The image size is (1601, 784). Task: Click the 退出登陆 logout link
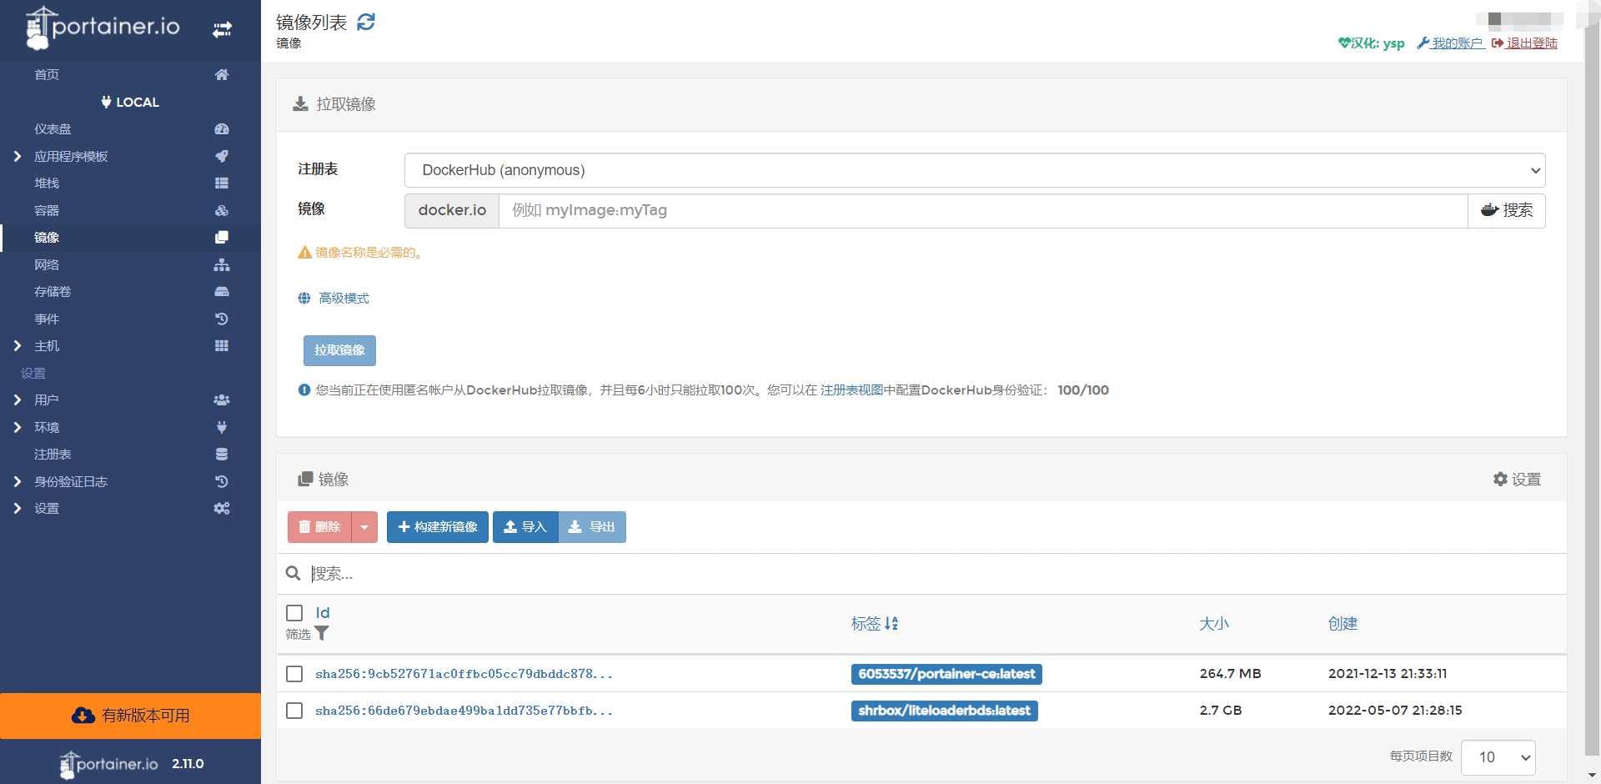1531,43
